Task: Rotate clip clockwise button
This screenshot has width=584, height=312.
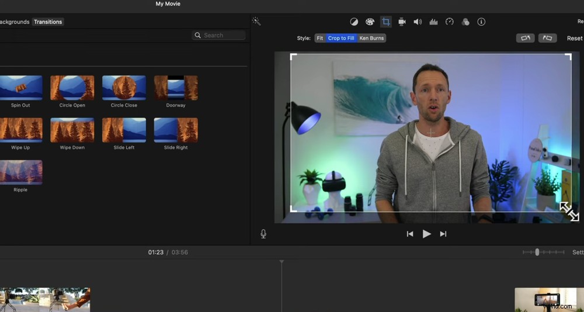Action: [x=548, y=38]
